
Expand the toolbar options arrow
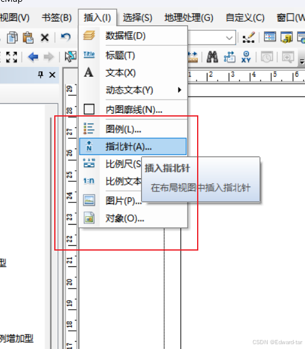[x=301, y=61]
